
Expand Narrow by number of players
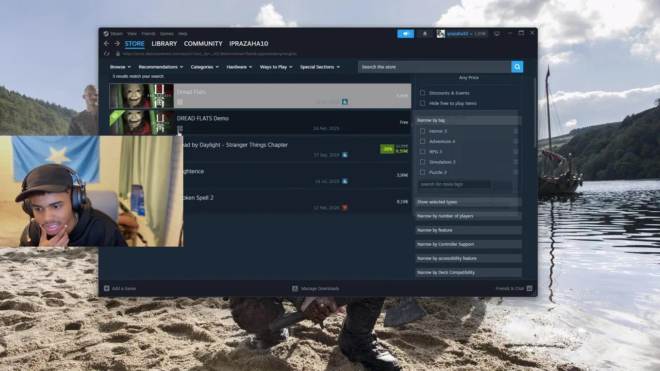coord(468,216)
